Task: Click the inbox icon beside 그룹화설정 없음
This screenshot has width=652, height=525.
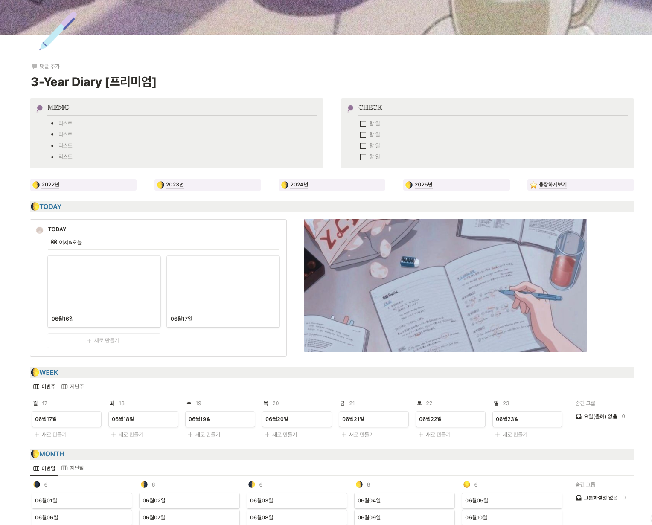Action: coord(579,498)
